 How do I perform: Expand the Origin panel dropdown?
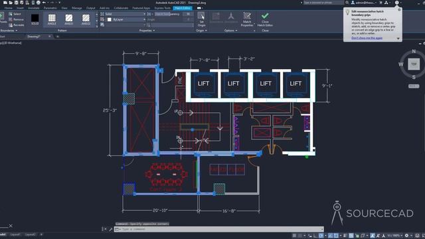(201, 31)
